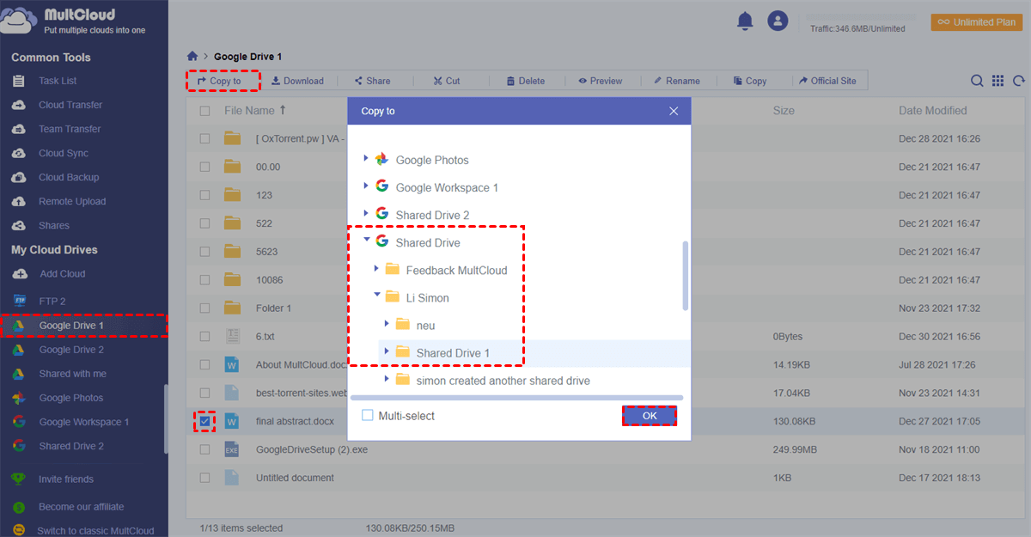Expand Shared Drive 2 in dialog tree
1031x537 pixels.
pyautogui.click(x=366, y=214)
